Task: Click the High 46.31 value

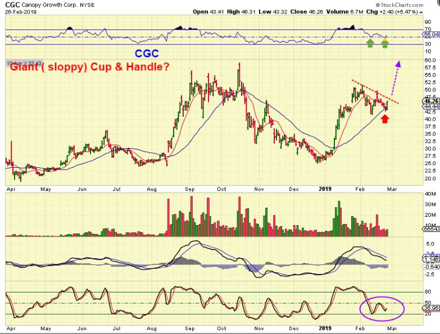Action: pos(241,12)
